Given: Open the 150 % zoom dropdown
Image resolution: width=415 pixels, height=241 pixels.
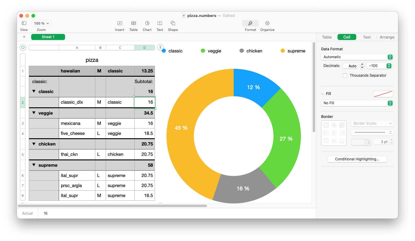Looking at the screenshot, I should coord(41,23).
